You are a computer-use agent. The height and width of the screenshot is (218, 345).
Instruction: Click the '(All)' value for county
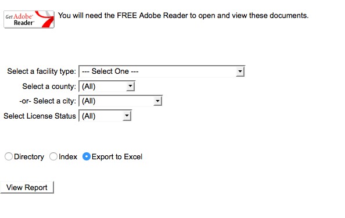[89, 86]
